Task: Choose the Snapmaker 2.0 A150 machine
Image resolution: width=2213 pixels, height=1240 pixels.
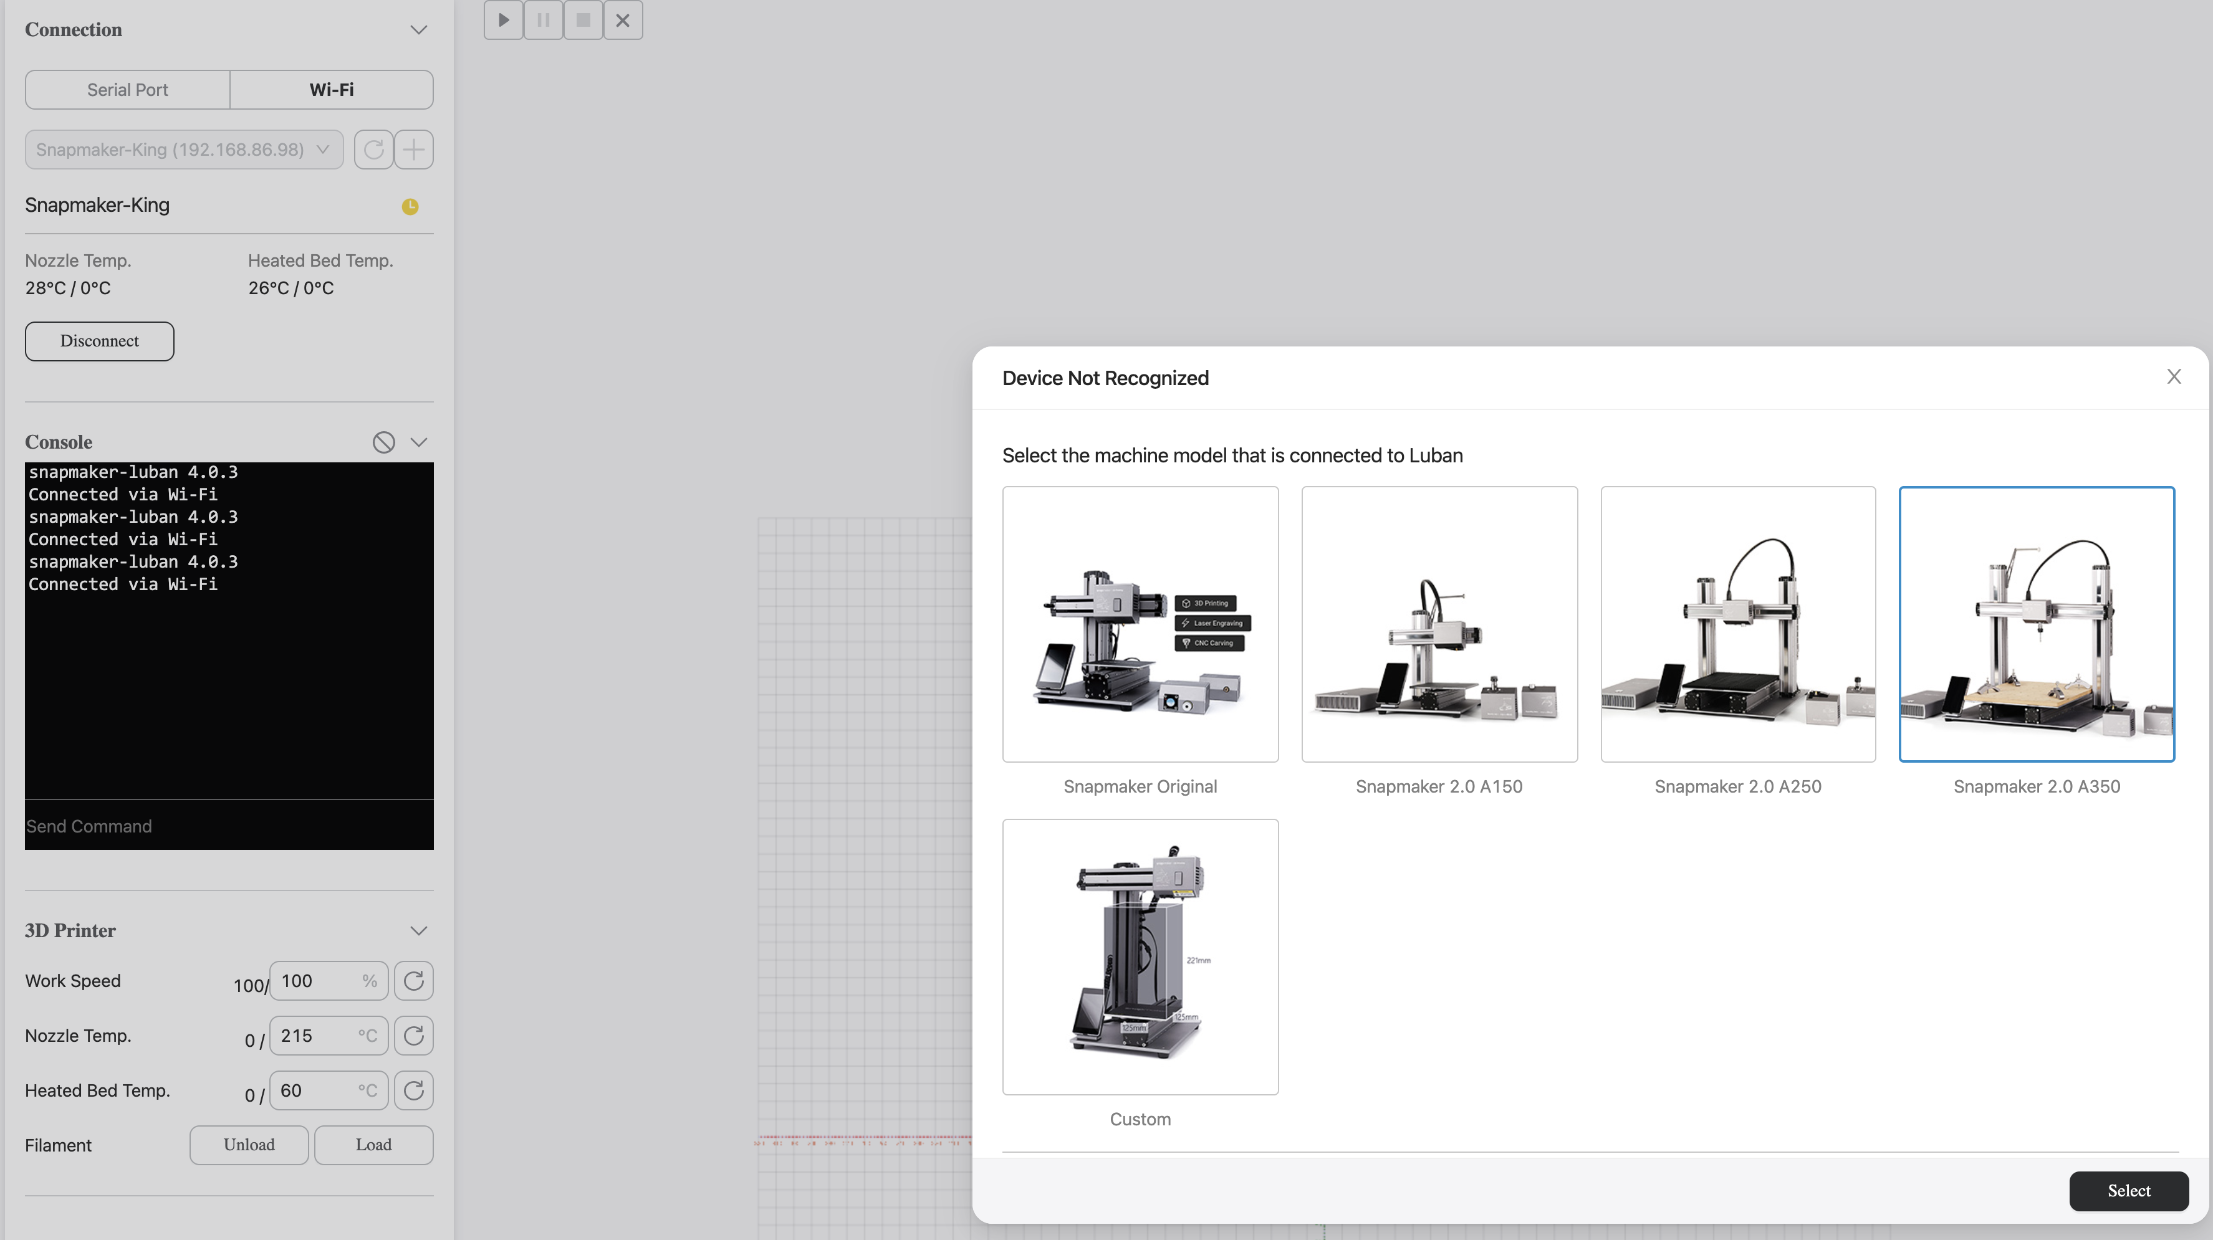Action: coord(1439,624)
